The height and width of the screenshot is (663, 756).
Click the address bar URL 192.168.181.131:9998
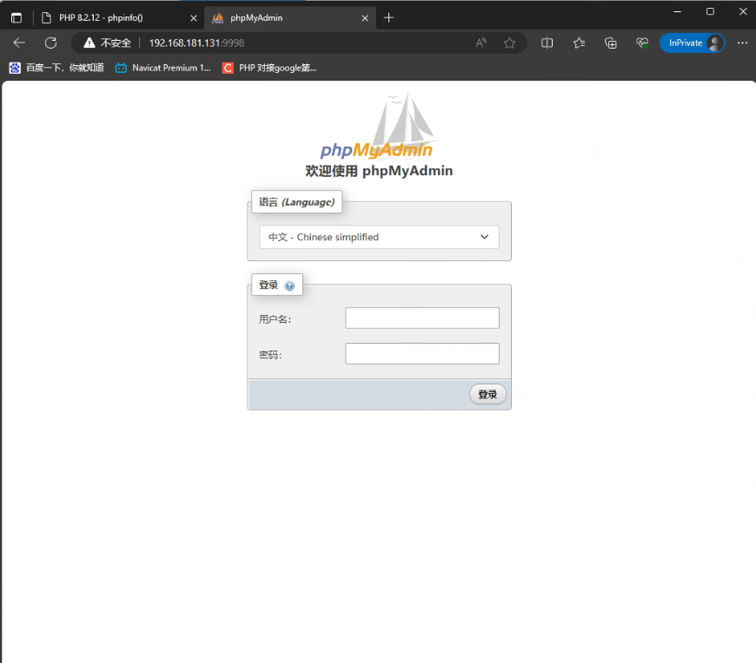(x=196, y=43)
